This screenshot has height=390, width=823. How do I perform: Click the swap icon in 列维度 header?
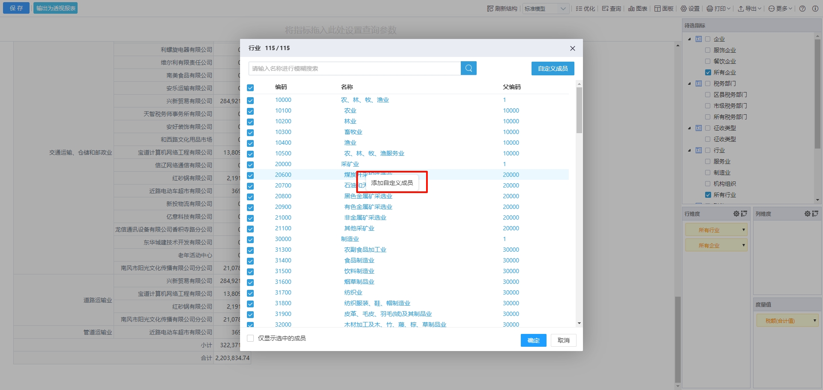pyautogui.click(x=815, y=214)
